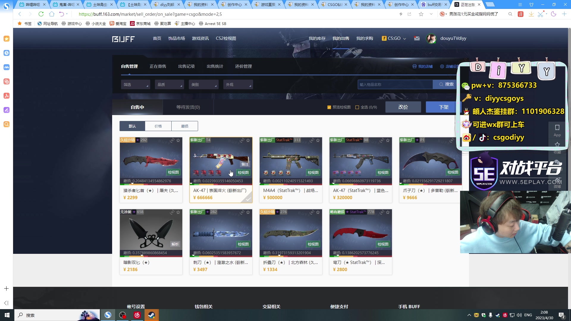571x321 pixels.
Task: Open the 刺刀 澄澈之水 item thumbnail
Action: tap(221, 233)
